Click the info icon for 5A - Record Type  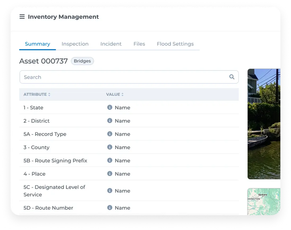(x=110, y=134)
